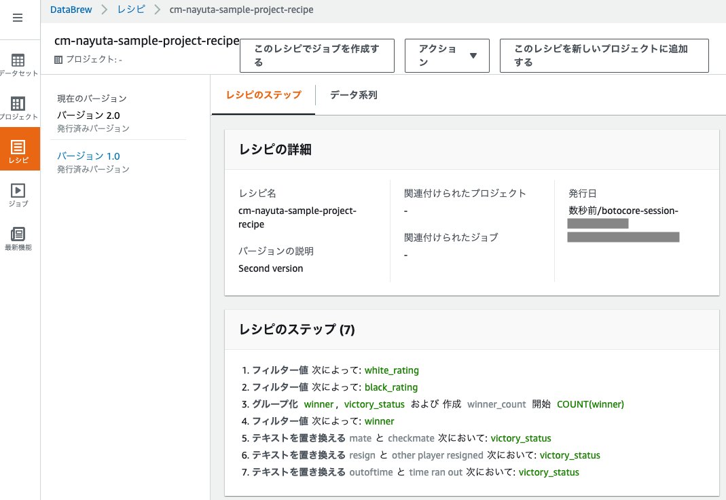Open the white_rating column link
Viewport: 726px width, 500px height.
pos(392,370)
